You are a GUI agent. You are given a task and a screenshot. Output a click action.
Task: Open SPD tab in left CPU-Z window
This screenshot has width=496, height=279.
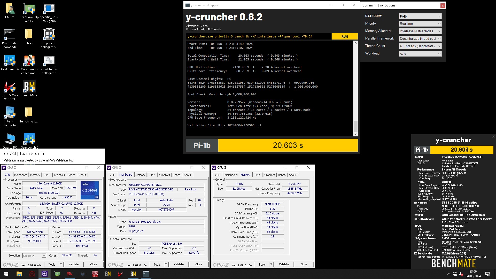pyautogui.click(x=47, y=175)
